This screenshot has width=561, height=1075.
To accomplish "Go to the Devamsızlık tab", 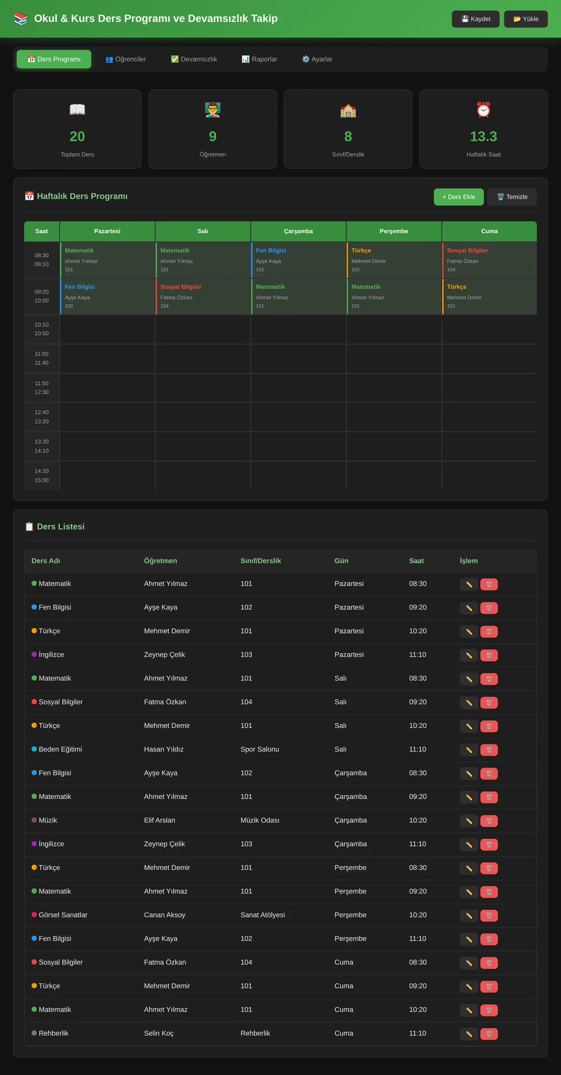I will [194, 59].
